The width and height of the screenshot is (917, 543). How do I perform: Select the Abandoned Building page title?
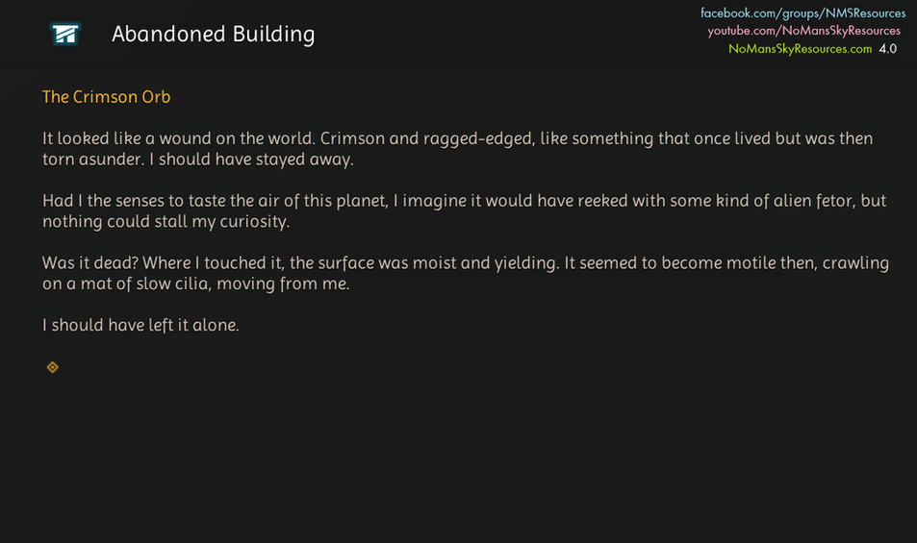(213, 35)
